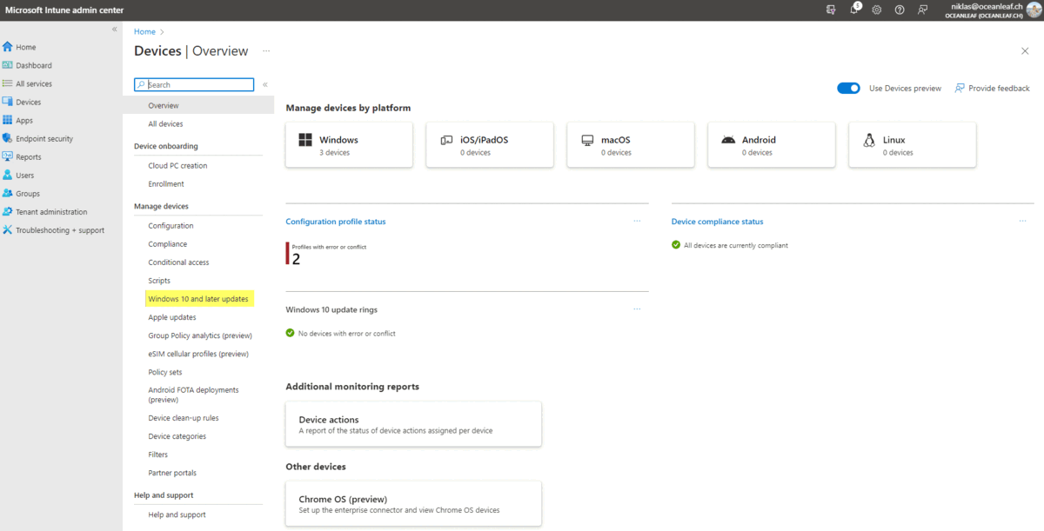The height and width of the screenshot is (531, 1044).
Task: Toggle the Use Devices preview switch
Action: 848,88
